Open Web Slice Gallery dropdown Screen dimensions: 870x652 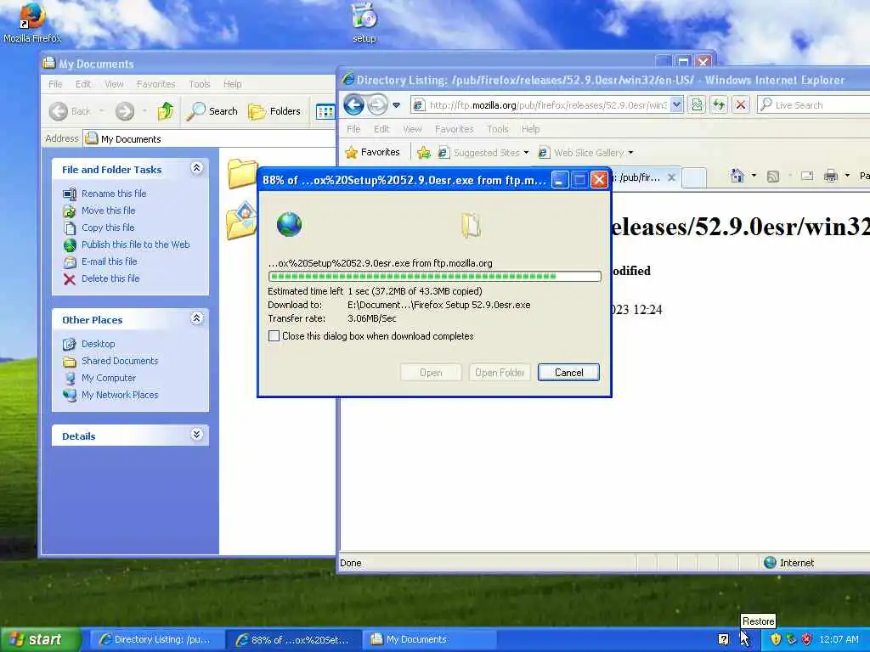coord(586,153)
